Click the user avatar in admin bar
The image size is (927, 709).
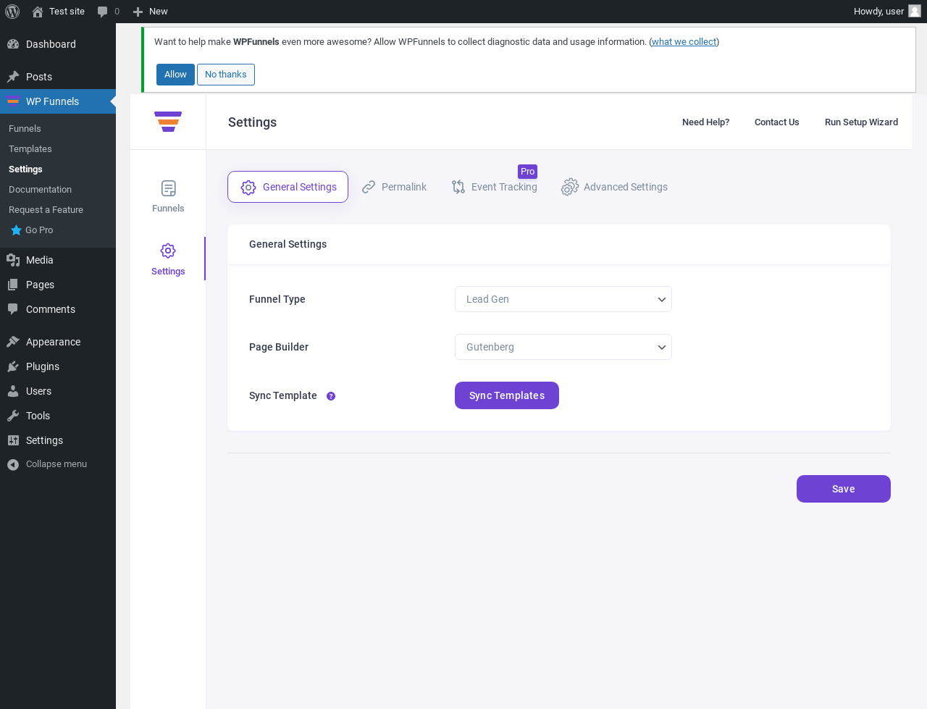(915, 11)
